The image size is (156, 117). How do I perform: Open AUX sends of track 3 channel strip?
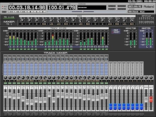tap(14, 69)
